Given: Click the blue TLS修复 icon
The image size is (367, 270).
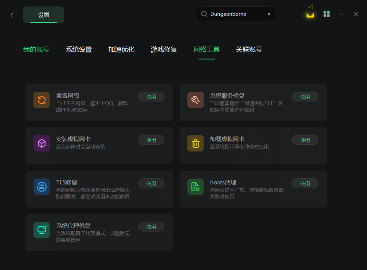Looking at the screenshot, I should pos(42,187).
